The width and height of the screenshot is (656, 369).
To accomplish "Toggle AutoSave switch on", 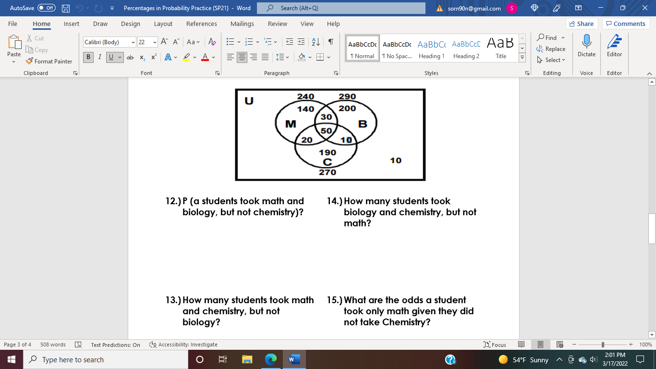I will coord(46,8).
